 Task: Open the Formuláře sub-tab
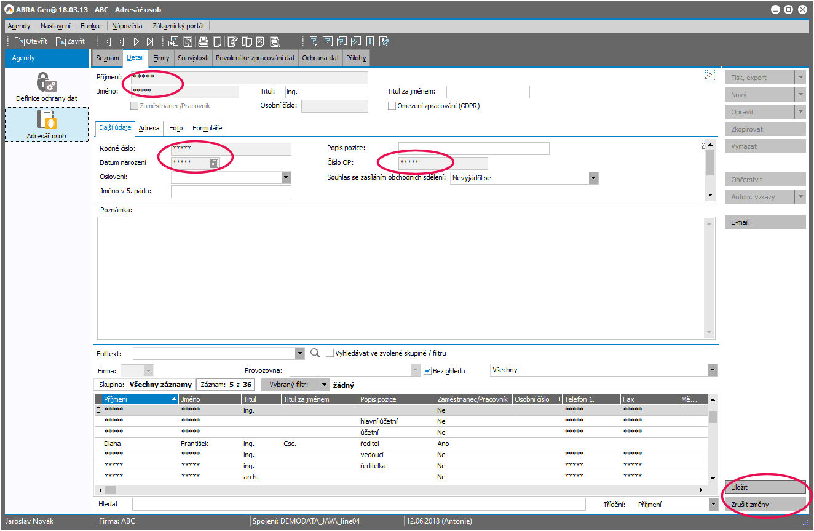207,128
